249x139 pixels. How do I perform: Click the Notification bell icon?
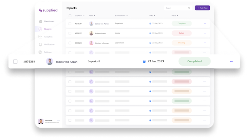(x=40, y=44)
